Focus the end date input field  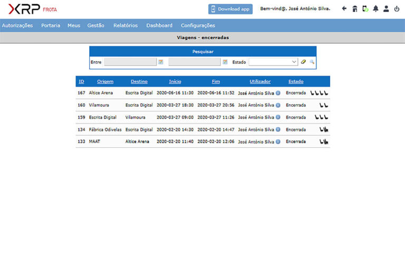194,62
